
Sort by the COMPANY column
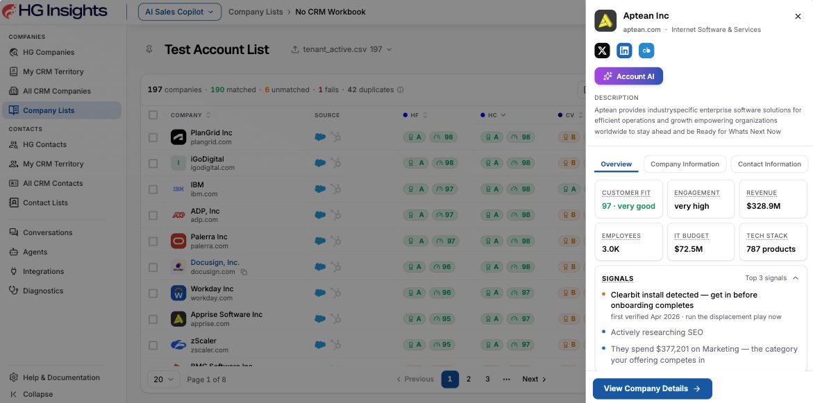[191, 115]
